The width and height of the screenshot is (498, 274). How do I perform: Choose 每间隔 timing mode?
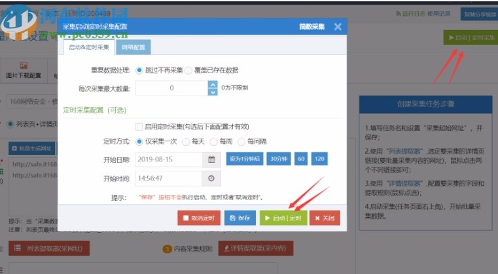point(241,142)
